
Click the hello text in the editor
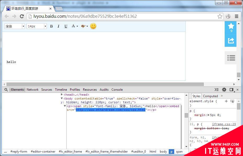pos(11,62)
